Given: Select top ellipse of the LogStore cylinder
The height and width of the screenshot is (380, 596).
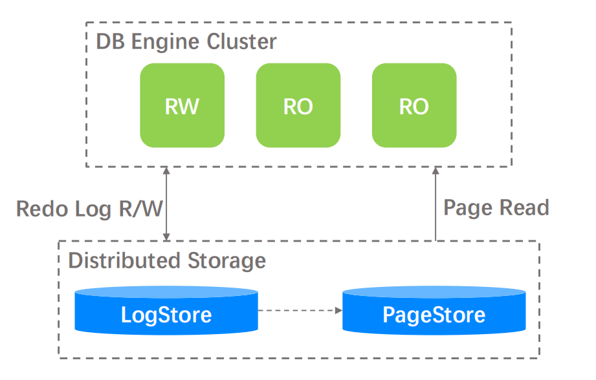Looking at the screenshot, I should pyautogui.click(x=166, y=292).
